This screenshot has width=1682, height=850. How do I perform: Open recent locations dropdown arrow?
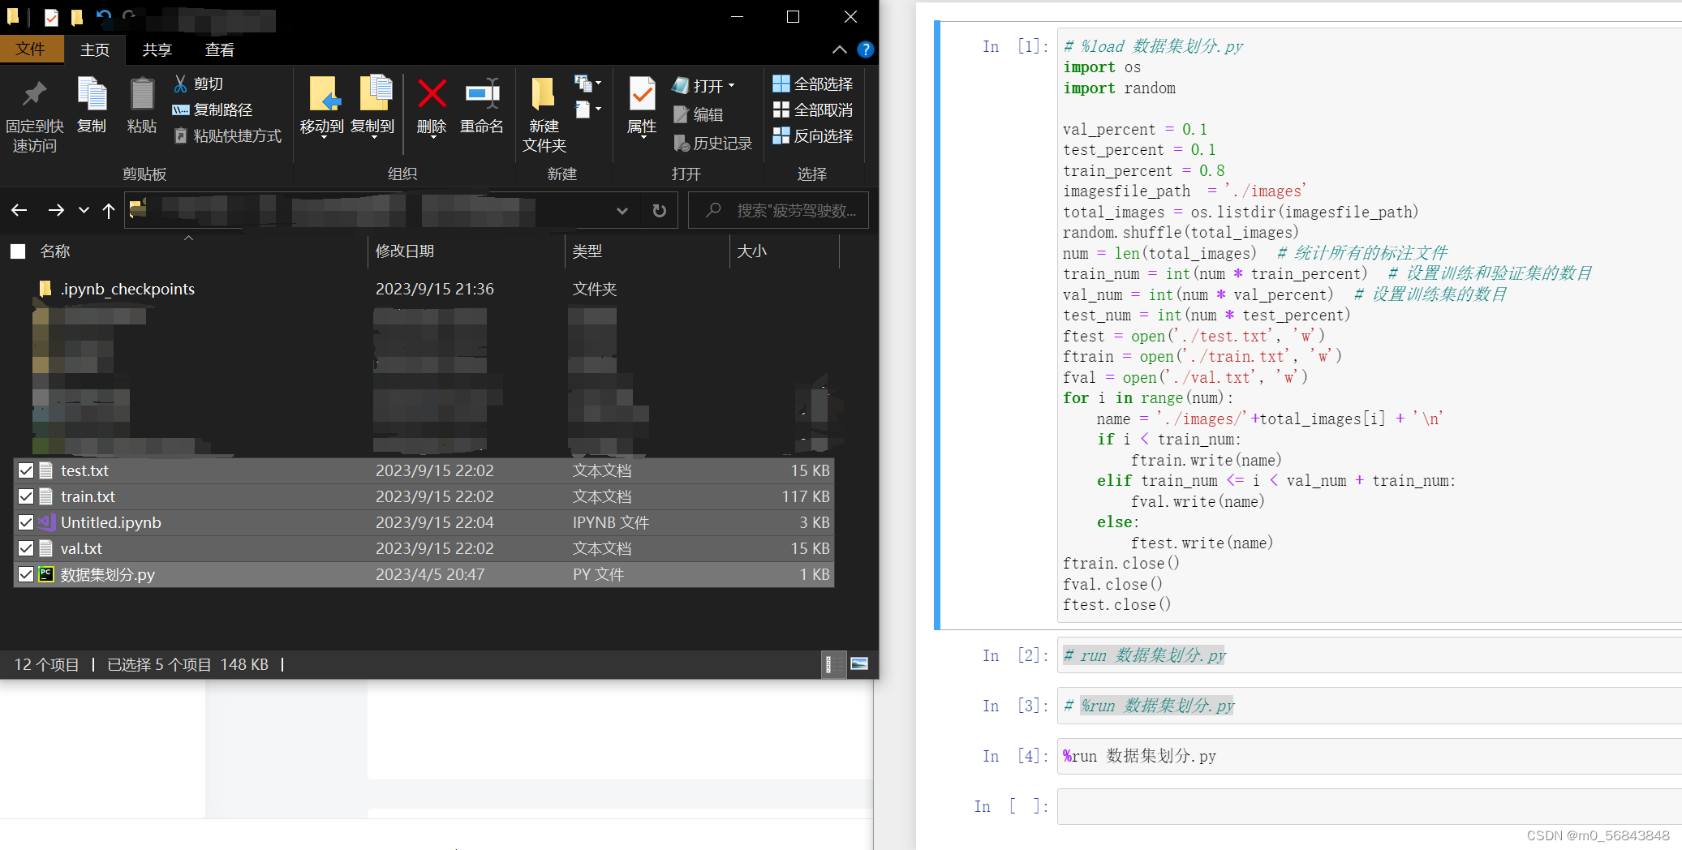coord(84,211)
